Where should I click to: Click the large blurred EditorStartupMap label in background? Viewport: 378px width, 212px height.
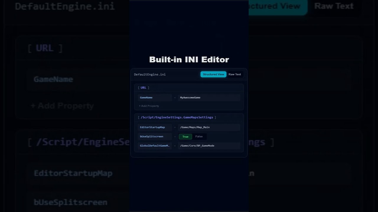click(x=73, y=173)
